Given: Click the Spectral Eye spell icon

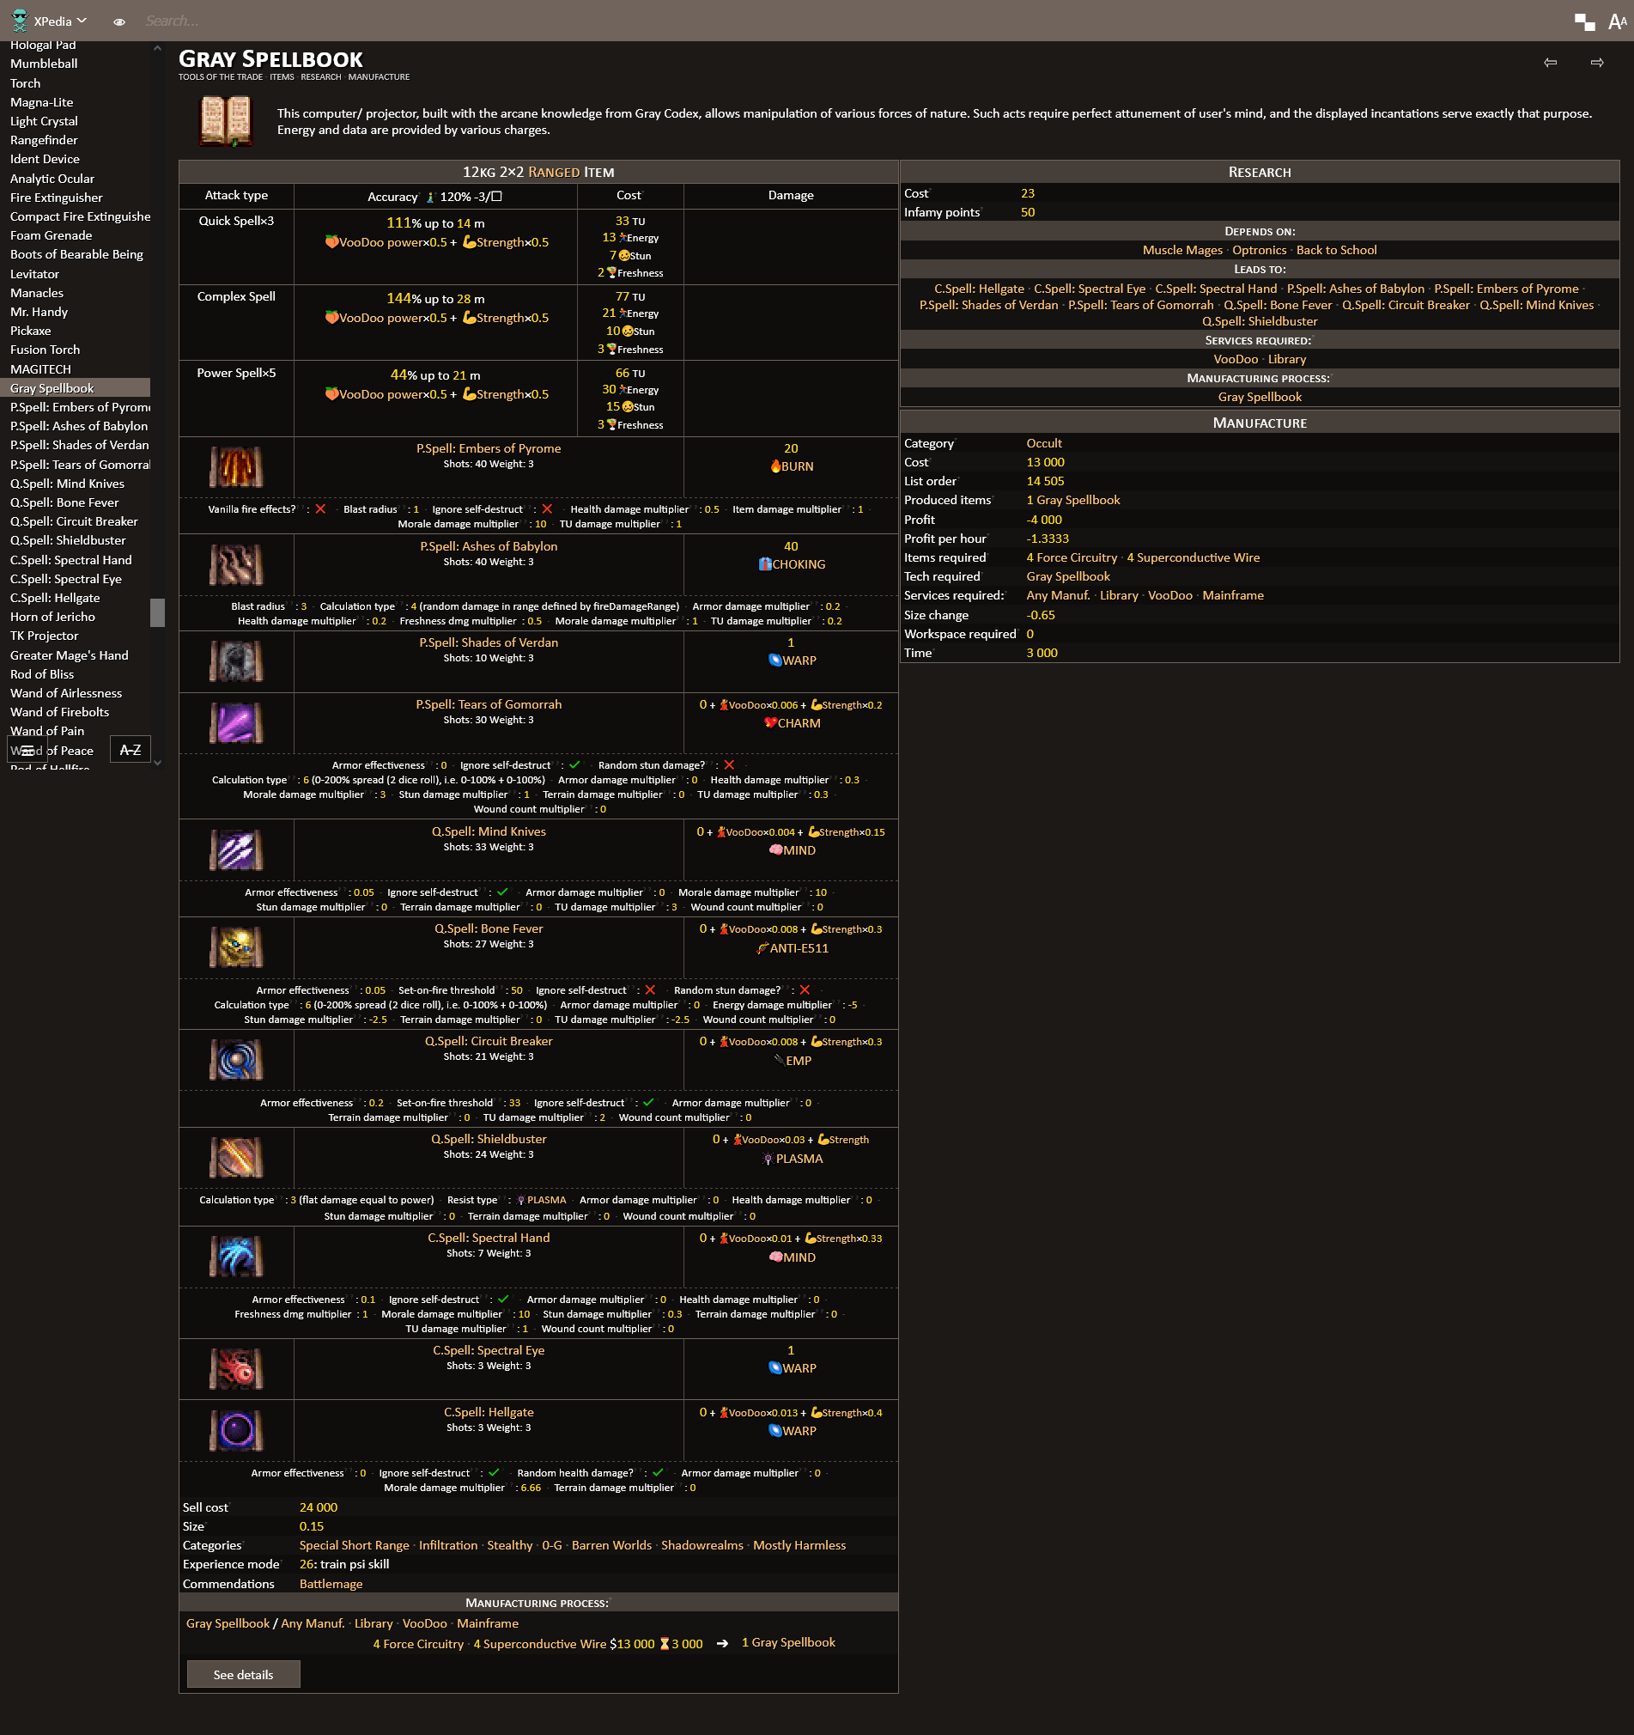Looking at the screenshot, I should pyautogui.click(x=236, y=1369).
